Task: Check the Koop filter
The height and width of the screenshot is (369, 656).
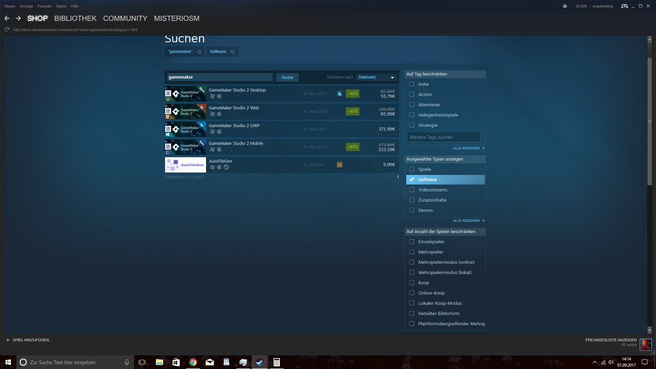Action: click(412, 283)
